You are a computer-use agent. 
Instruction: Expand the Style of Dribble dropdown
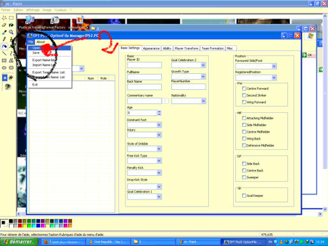coord(159,148)
